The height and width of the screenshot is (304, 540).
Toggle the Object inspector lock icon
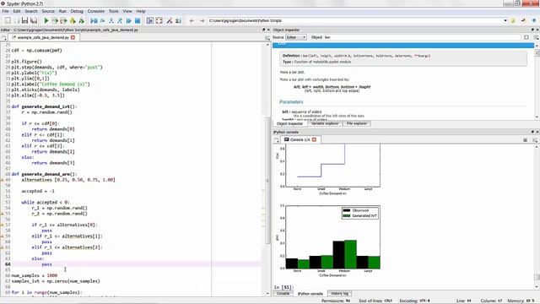point(526,37)
